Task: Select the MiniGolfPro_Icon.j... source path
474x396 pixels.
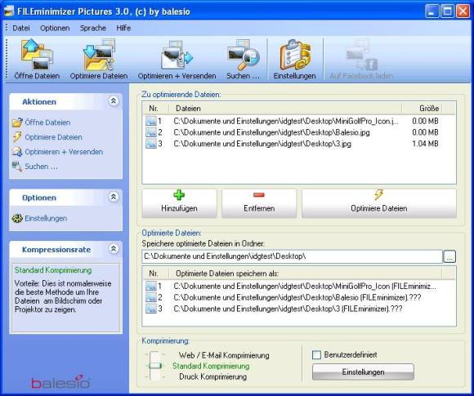Action: click(286, 121)
